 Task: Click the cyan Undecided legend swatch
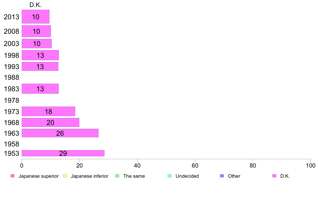coord(170,176)
